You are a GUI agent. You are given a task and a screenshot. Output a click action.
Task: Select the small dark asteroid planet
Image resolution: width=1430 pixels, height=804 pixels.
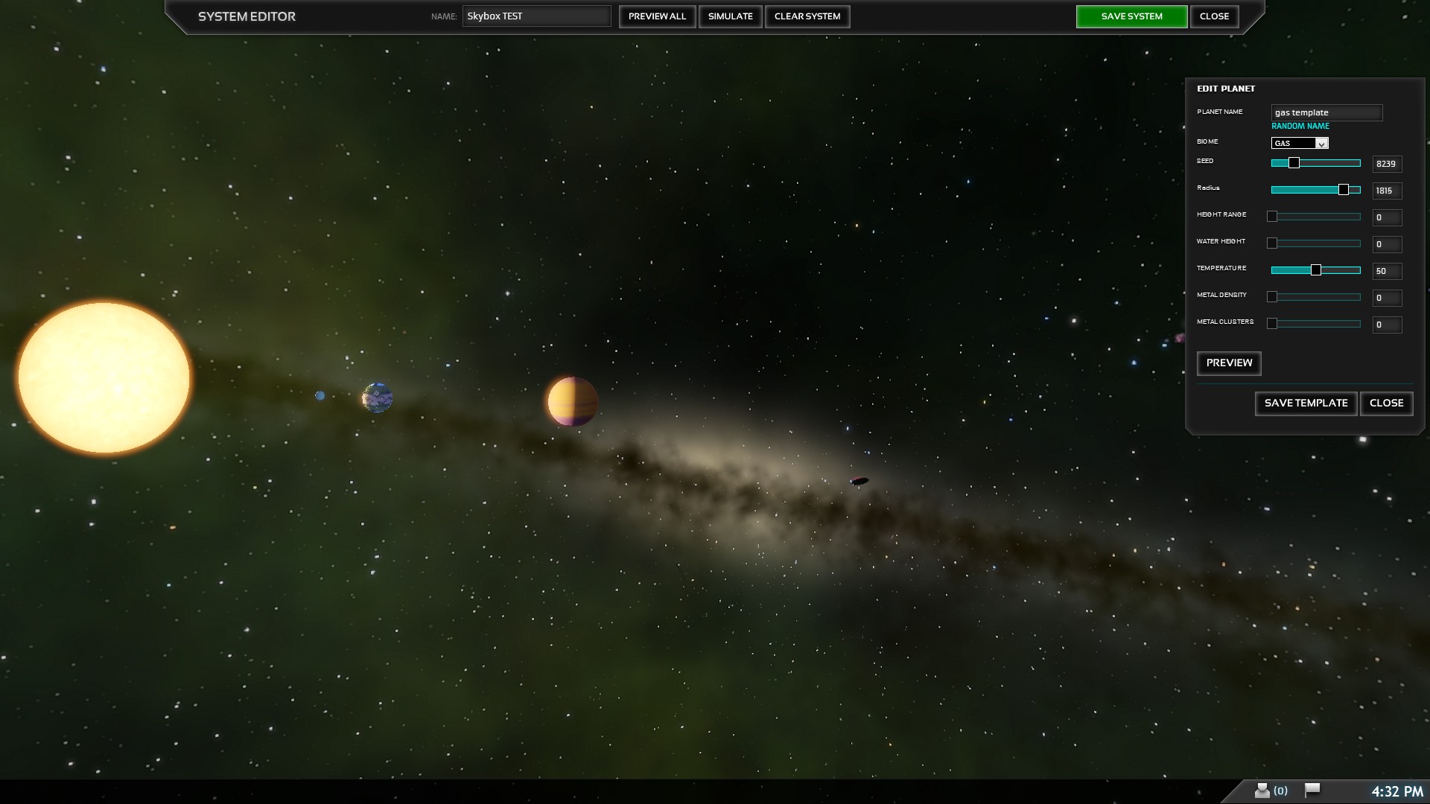[859, 481]
